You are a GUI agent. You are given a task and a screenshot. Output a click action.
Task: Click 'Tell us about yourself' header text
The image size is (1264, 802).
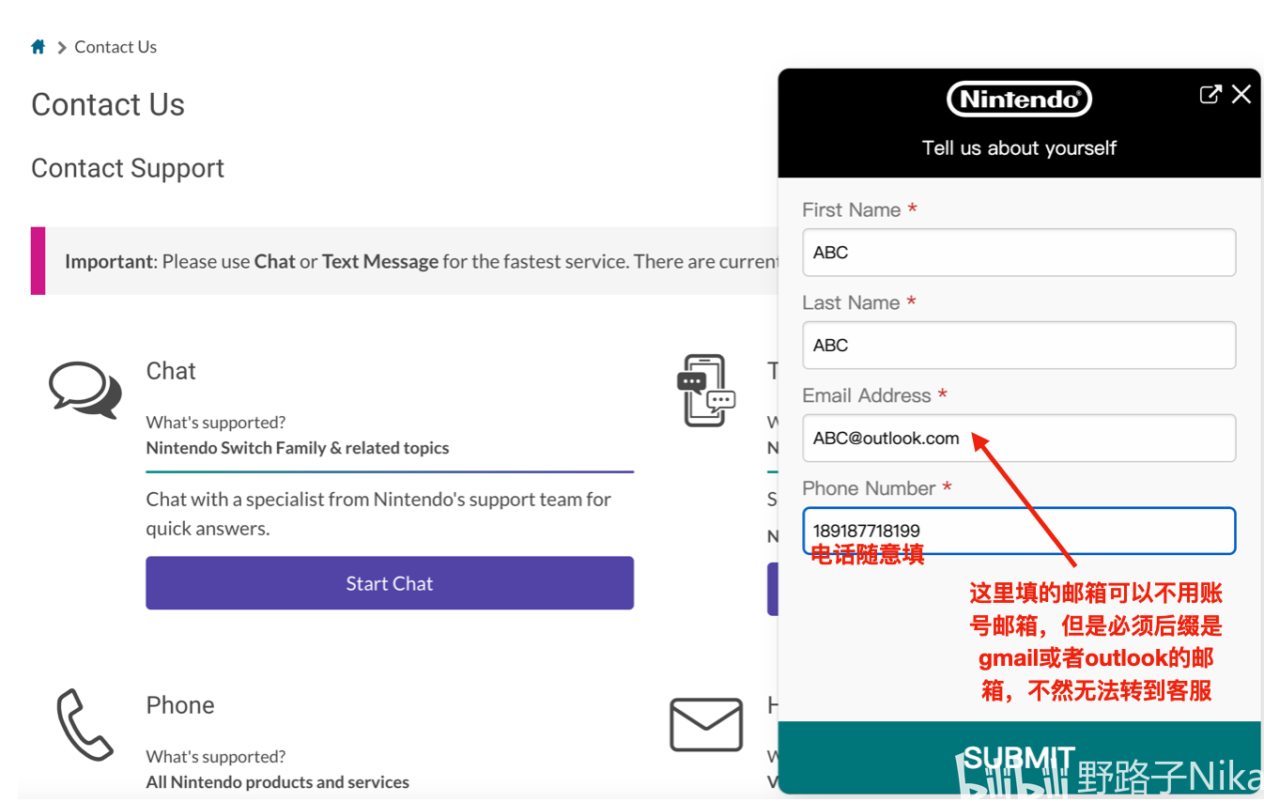(1019, 147)
